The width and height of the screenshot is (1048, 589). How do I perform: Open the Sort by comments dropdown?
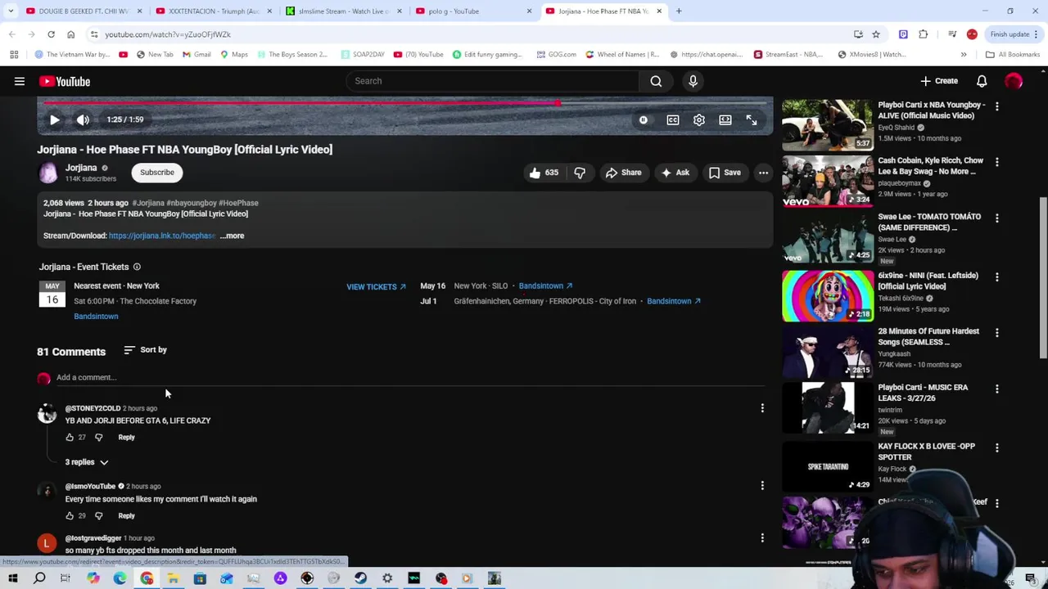tap(145, 350)
